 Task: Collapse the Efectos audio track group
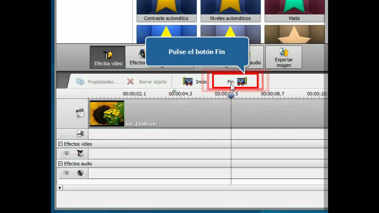[x=60, y=163]
